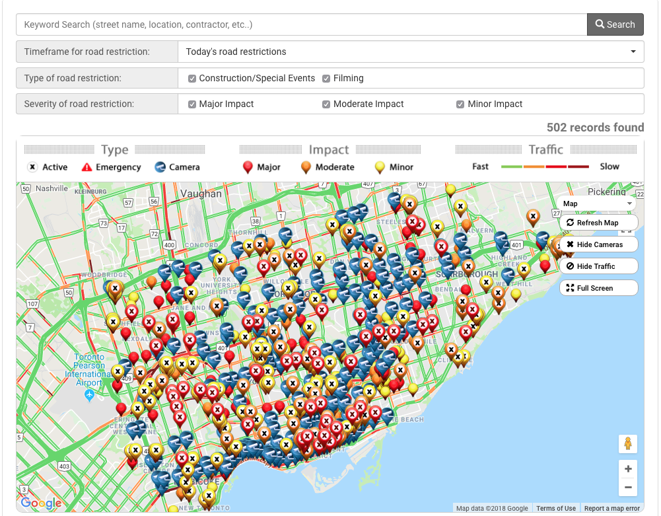
Task: Zoom out using the minus control
Action: tap(627, 487)
